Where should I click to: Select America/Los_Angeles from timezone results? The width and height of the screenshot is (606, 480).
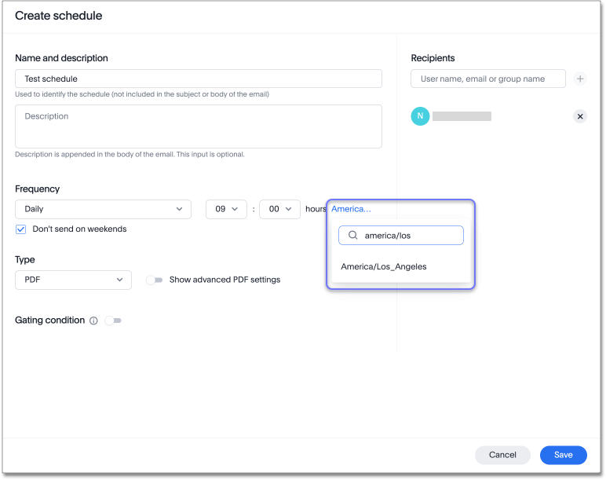(x=384, y=266)
